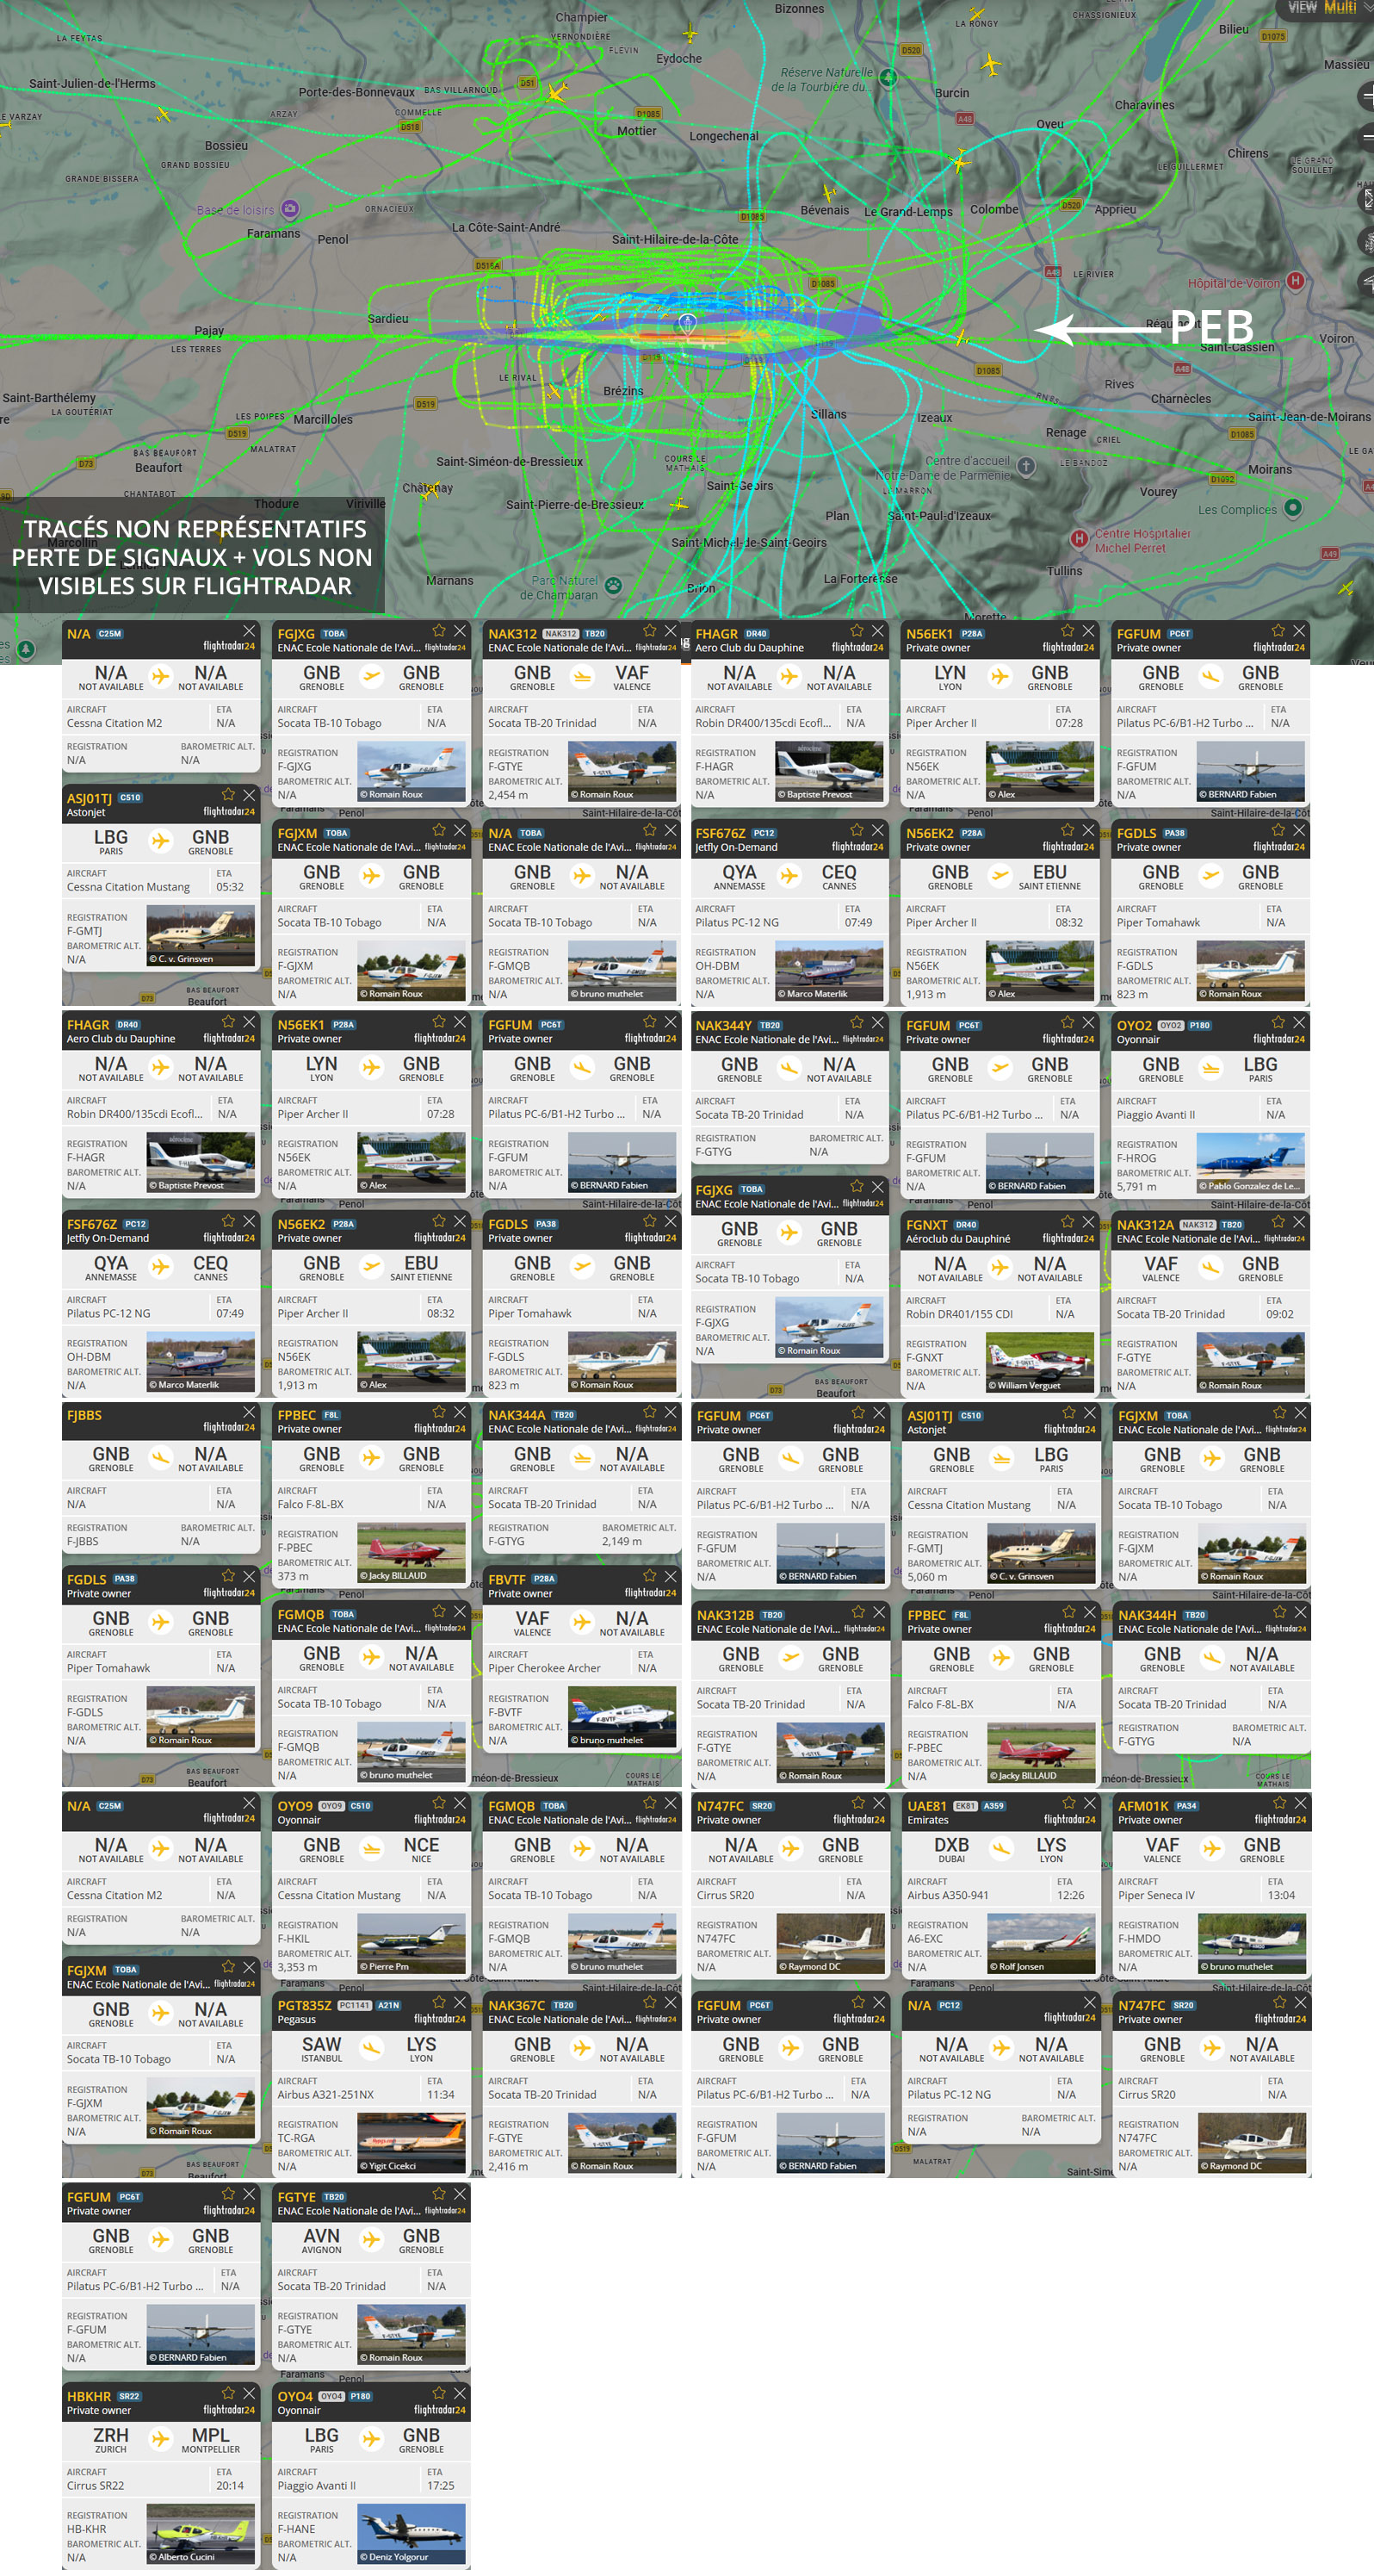Toggle favorite star on NAK312A card
The width and height of the screenshot is (1374, 2576).
pos(1278,1222)
